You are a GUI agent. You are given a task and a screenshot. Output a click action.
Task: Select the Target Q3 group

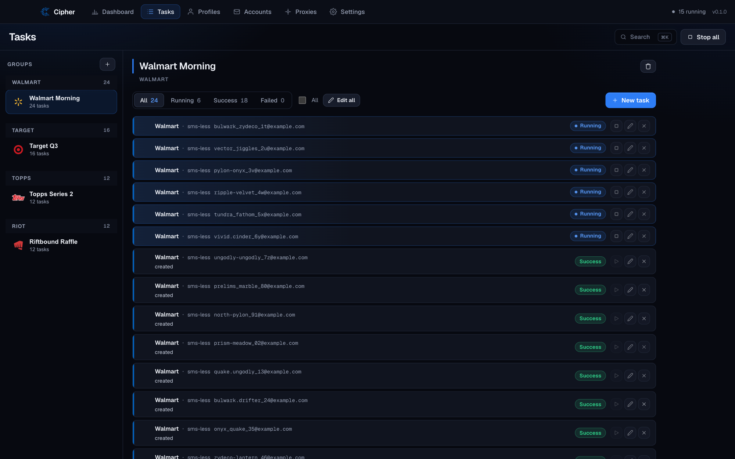tap(61, 149)
